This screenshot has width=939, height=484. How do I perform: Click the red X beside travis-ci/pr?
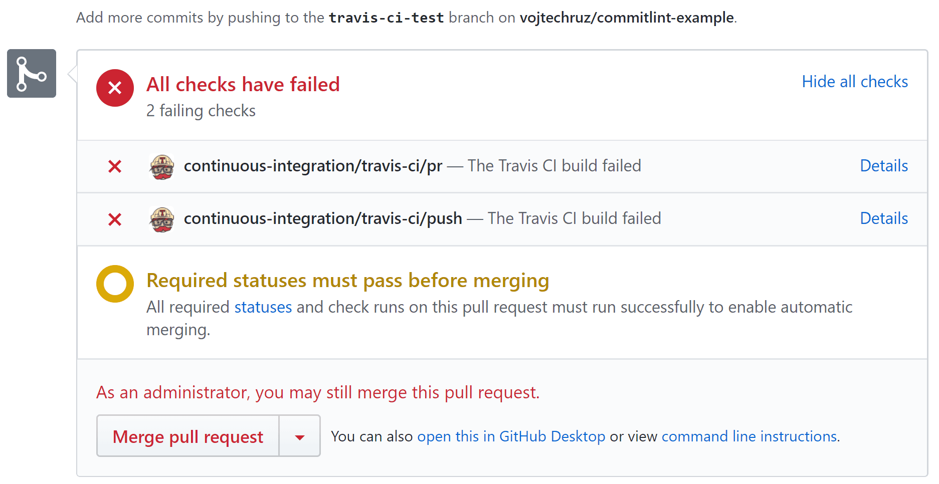point(115,166)
